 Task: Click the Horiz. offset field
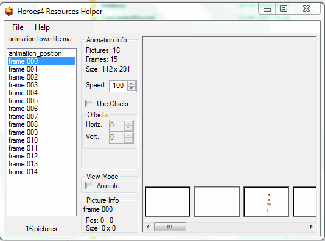[117, 125]
